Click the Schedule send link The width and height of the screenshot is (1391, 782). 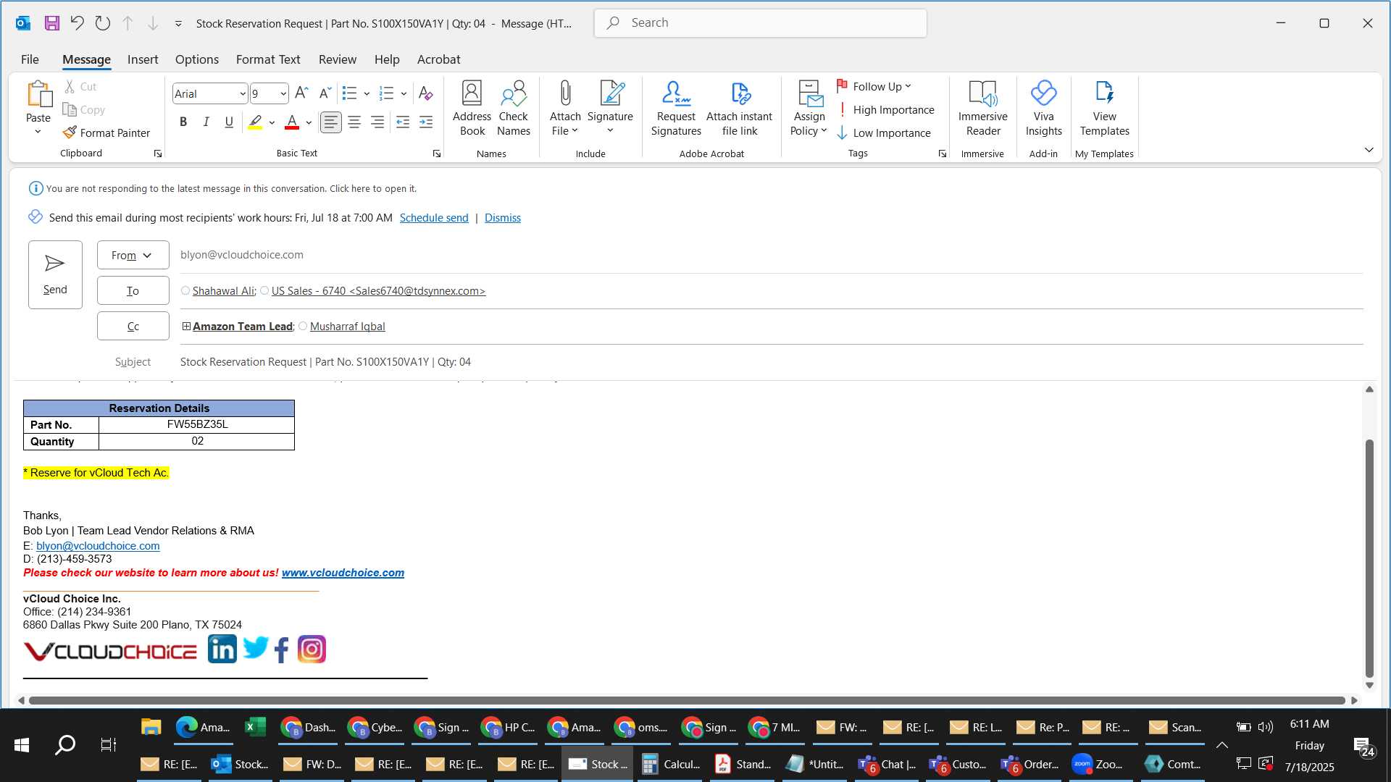click(434, 217)
